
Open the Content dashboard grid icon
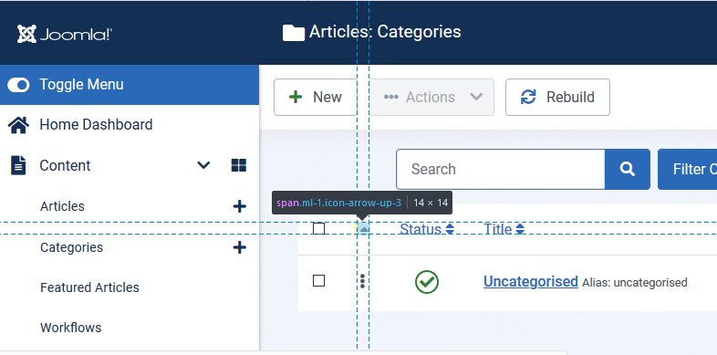coord(239,165)
